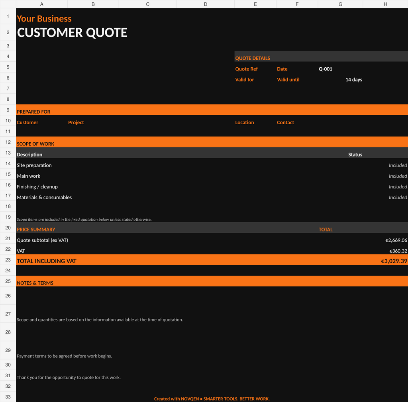Click the 'PRICE SUMMARY' header

tap(36, 229)
